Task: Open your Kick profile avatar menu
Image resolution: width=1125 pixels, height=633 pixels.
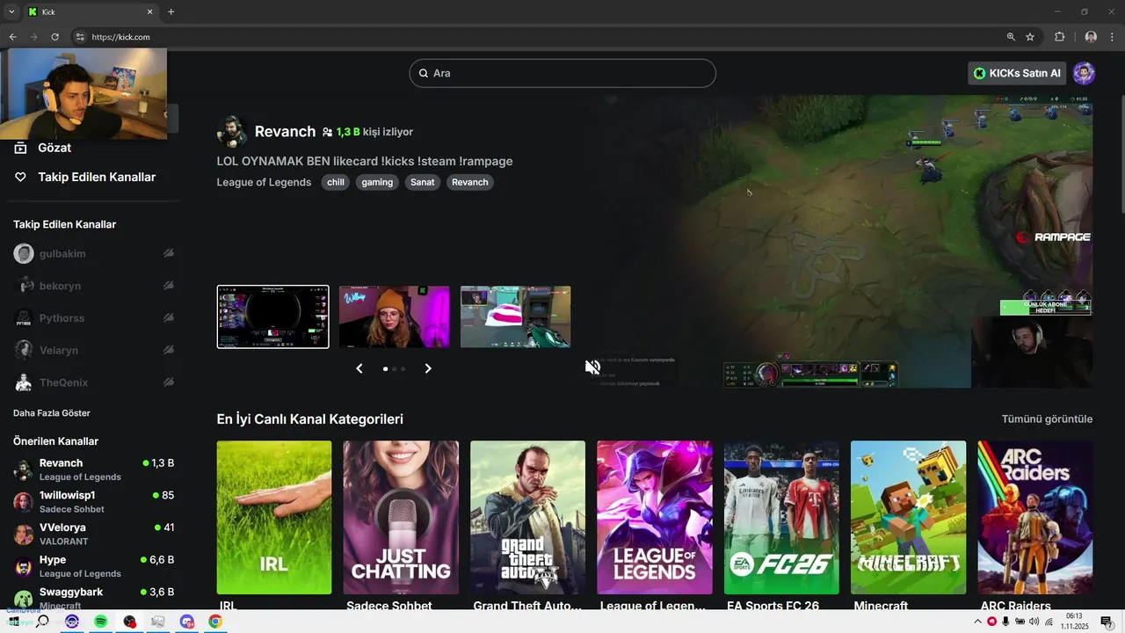Action: click(1084, 73)
